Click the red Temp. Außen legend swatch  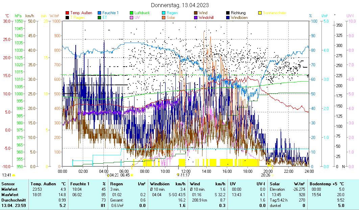tap(67, 13)
